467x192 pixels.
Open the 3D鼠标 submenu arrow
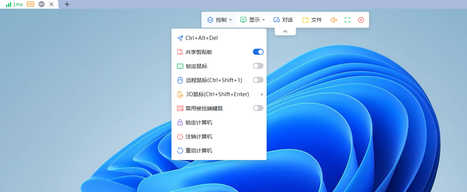(x=262, y=94)
